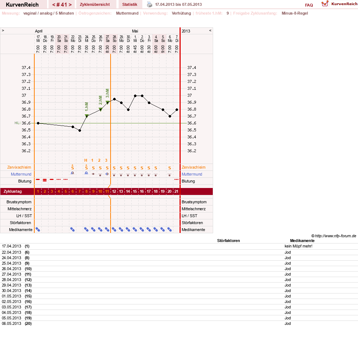Click the Muttermund symbol on cycle day 11
Viewport: 358px width, 357px height.
[x=107, y=174]
